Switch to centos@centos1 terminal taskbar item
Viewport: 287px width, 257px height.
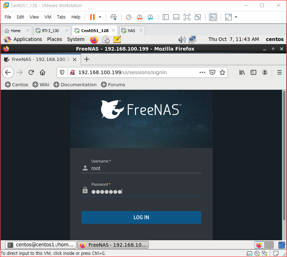40,245
